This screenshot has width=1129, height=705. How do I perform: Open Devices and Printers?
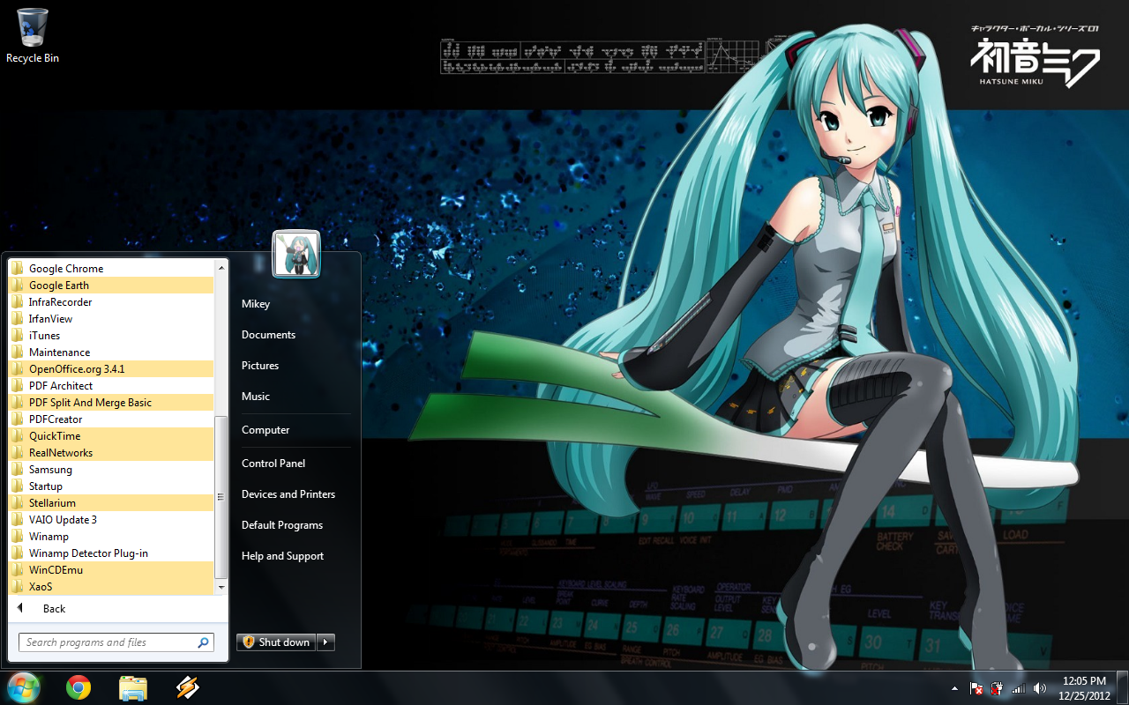pyautogui.click(x=288, y=494)
